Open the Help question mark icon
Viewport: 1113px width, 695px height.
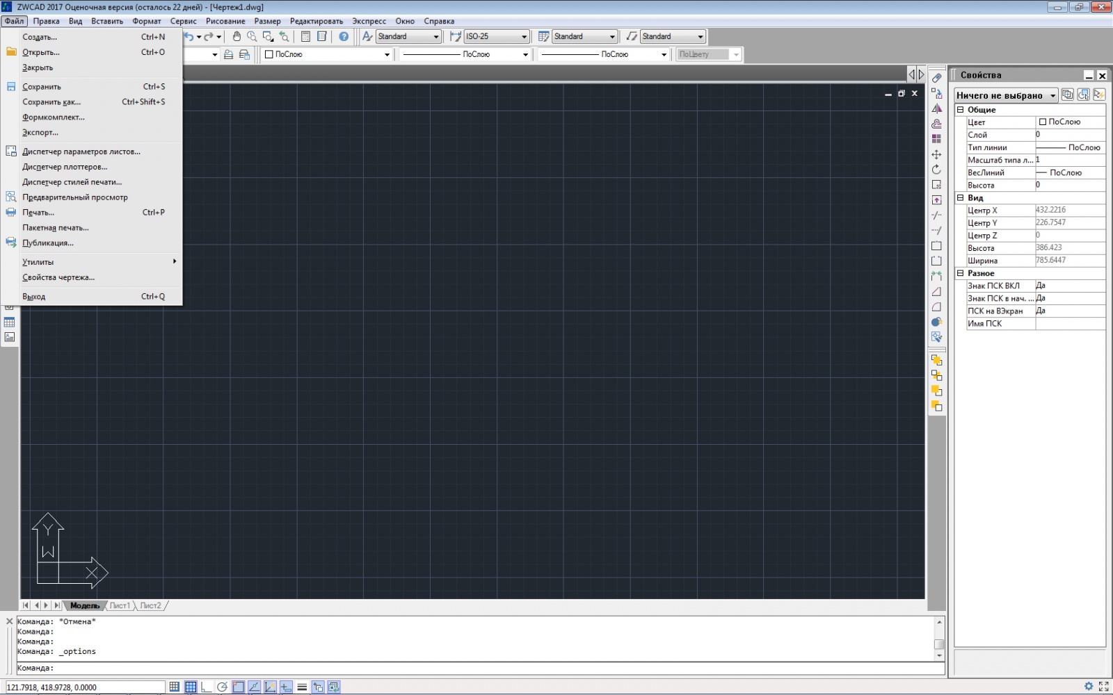click(344, 37)
